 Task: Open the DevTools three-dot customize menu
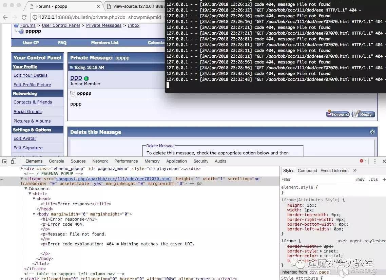[x=375, y=161]
